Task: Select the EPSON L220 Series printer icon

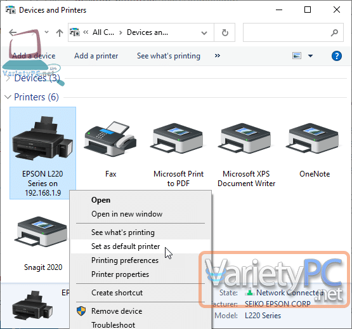Action: pyautogui.click(x=42, y=138)
